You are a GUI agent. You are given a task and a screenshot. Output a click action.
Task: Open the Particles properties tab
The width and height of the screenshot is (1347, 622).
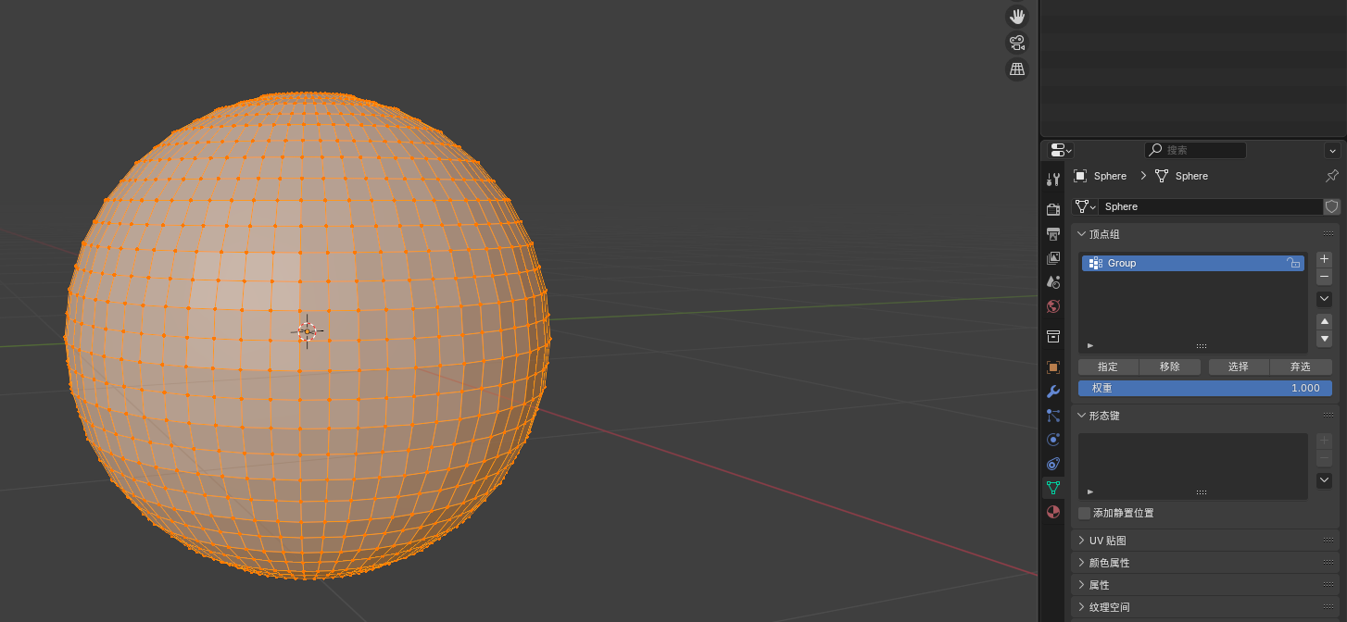(1053, 416)
